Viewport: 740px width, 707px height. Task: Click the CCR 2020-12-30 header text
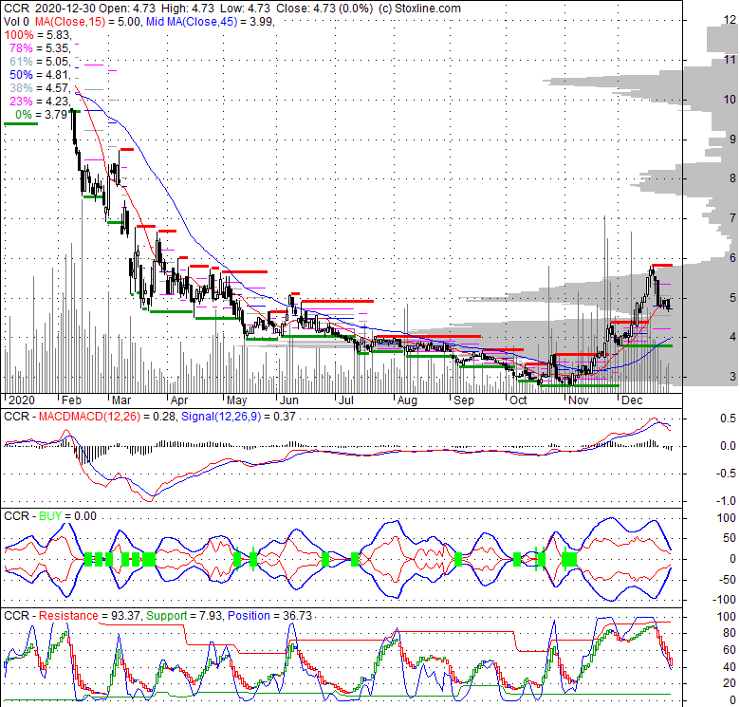pyautogui.click(x=50, y=9)
